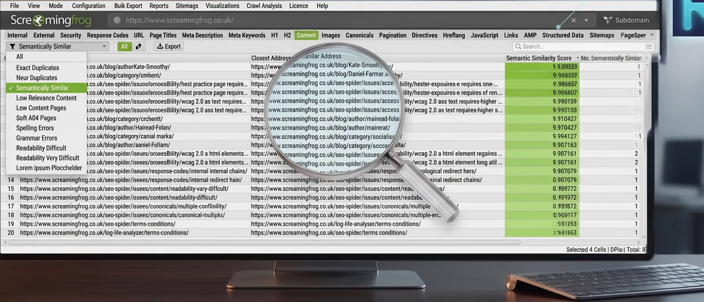704x302 pixels.
Task: Switch to the External tab
Action: point(44,35)
